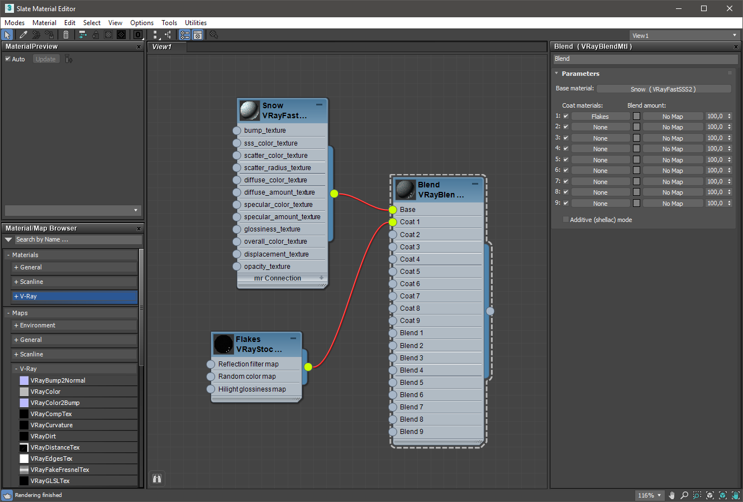This screenshot has height=502, width=743.
Task: Click the Zoom Region tool icon
Action: point(697,495)
